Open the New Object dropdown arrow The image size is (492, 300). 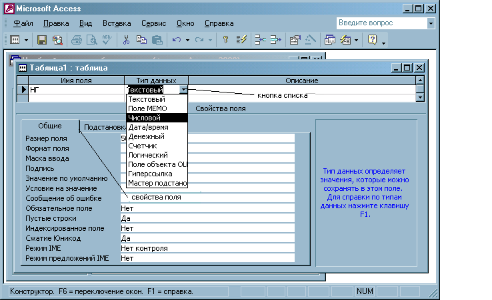[x=356, y=40]
